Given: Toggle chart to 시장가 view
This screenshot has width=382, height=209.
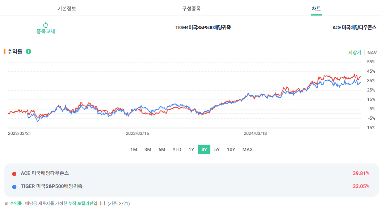Looking at the screenshot, I should coord(355,52).
